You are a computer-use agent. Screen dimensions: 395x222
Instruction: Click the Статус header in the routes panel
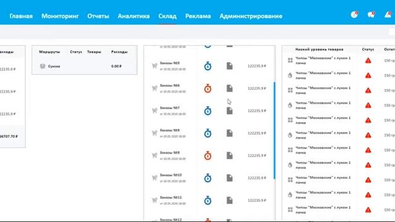[x=76, y=52]
